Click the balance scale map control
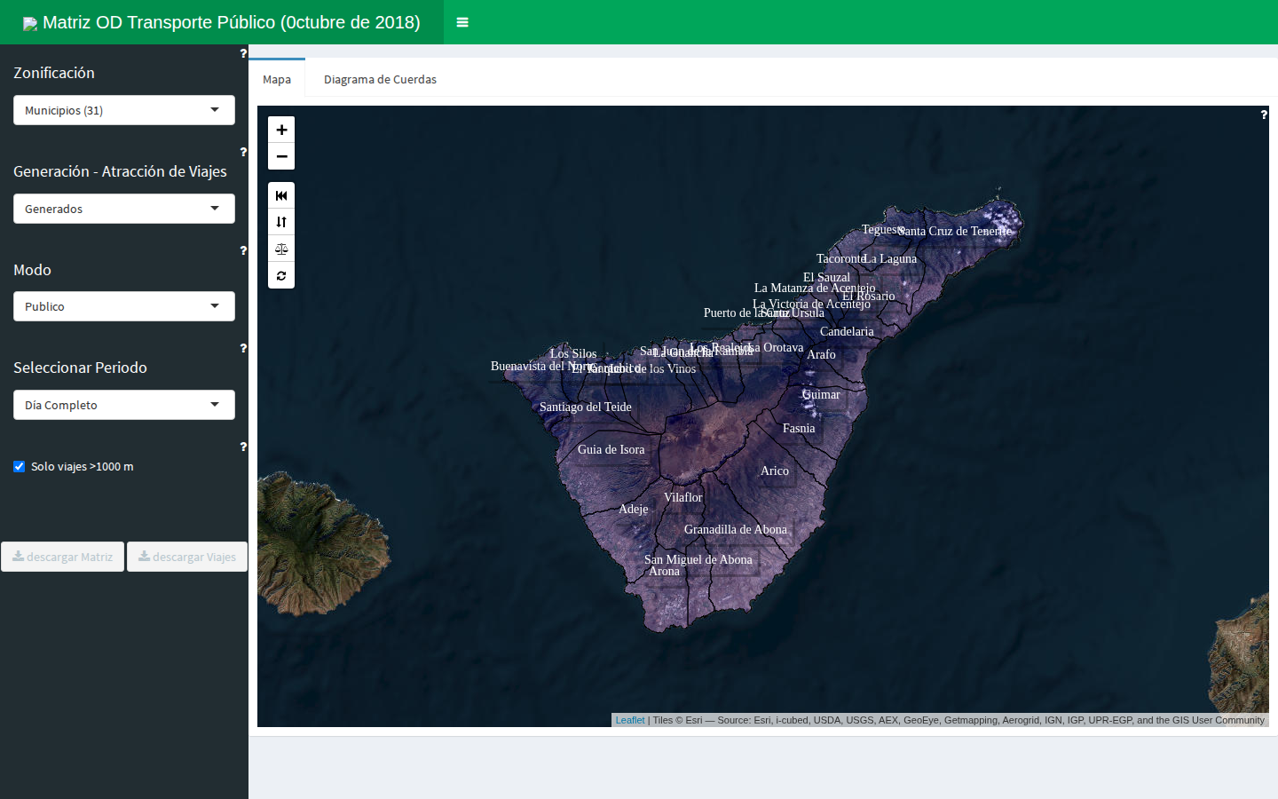 [281, 249]
